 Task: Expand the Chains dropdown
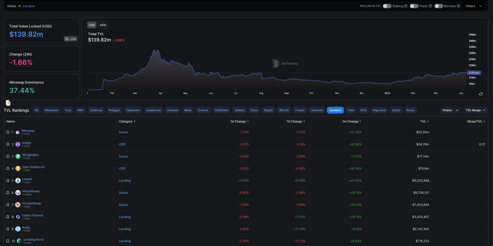(450, 110)
